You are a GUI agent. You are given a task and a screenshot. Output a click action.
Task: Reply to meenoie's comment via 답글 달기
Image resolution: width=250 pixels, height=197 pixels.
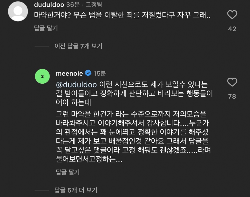pyautogui.click(x=67, y=172)
